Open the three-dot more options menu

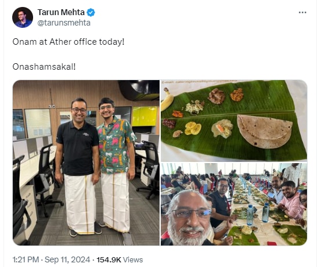302,13
